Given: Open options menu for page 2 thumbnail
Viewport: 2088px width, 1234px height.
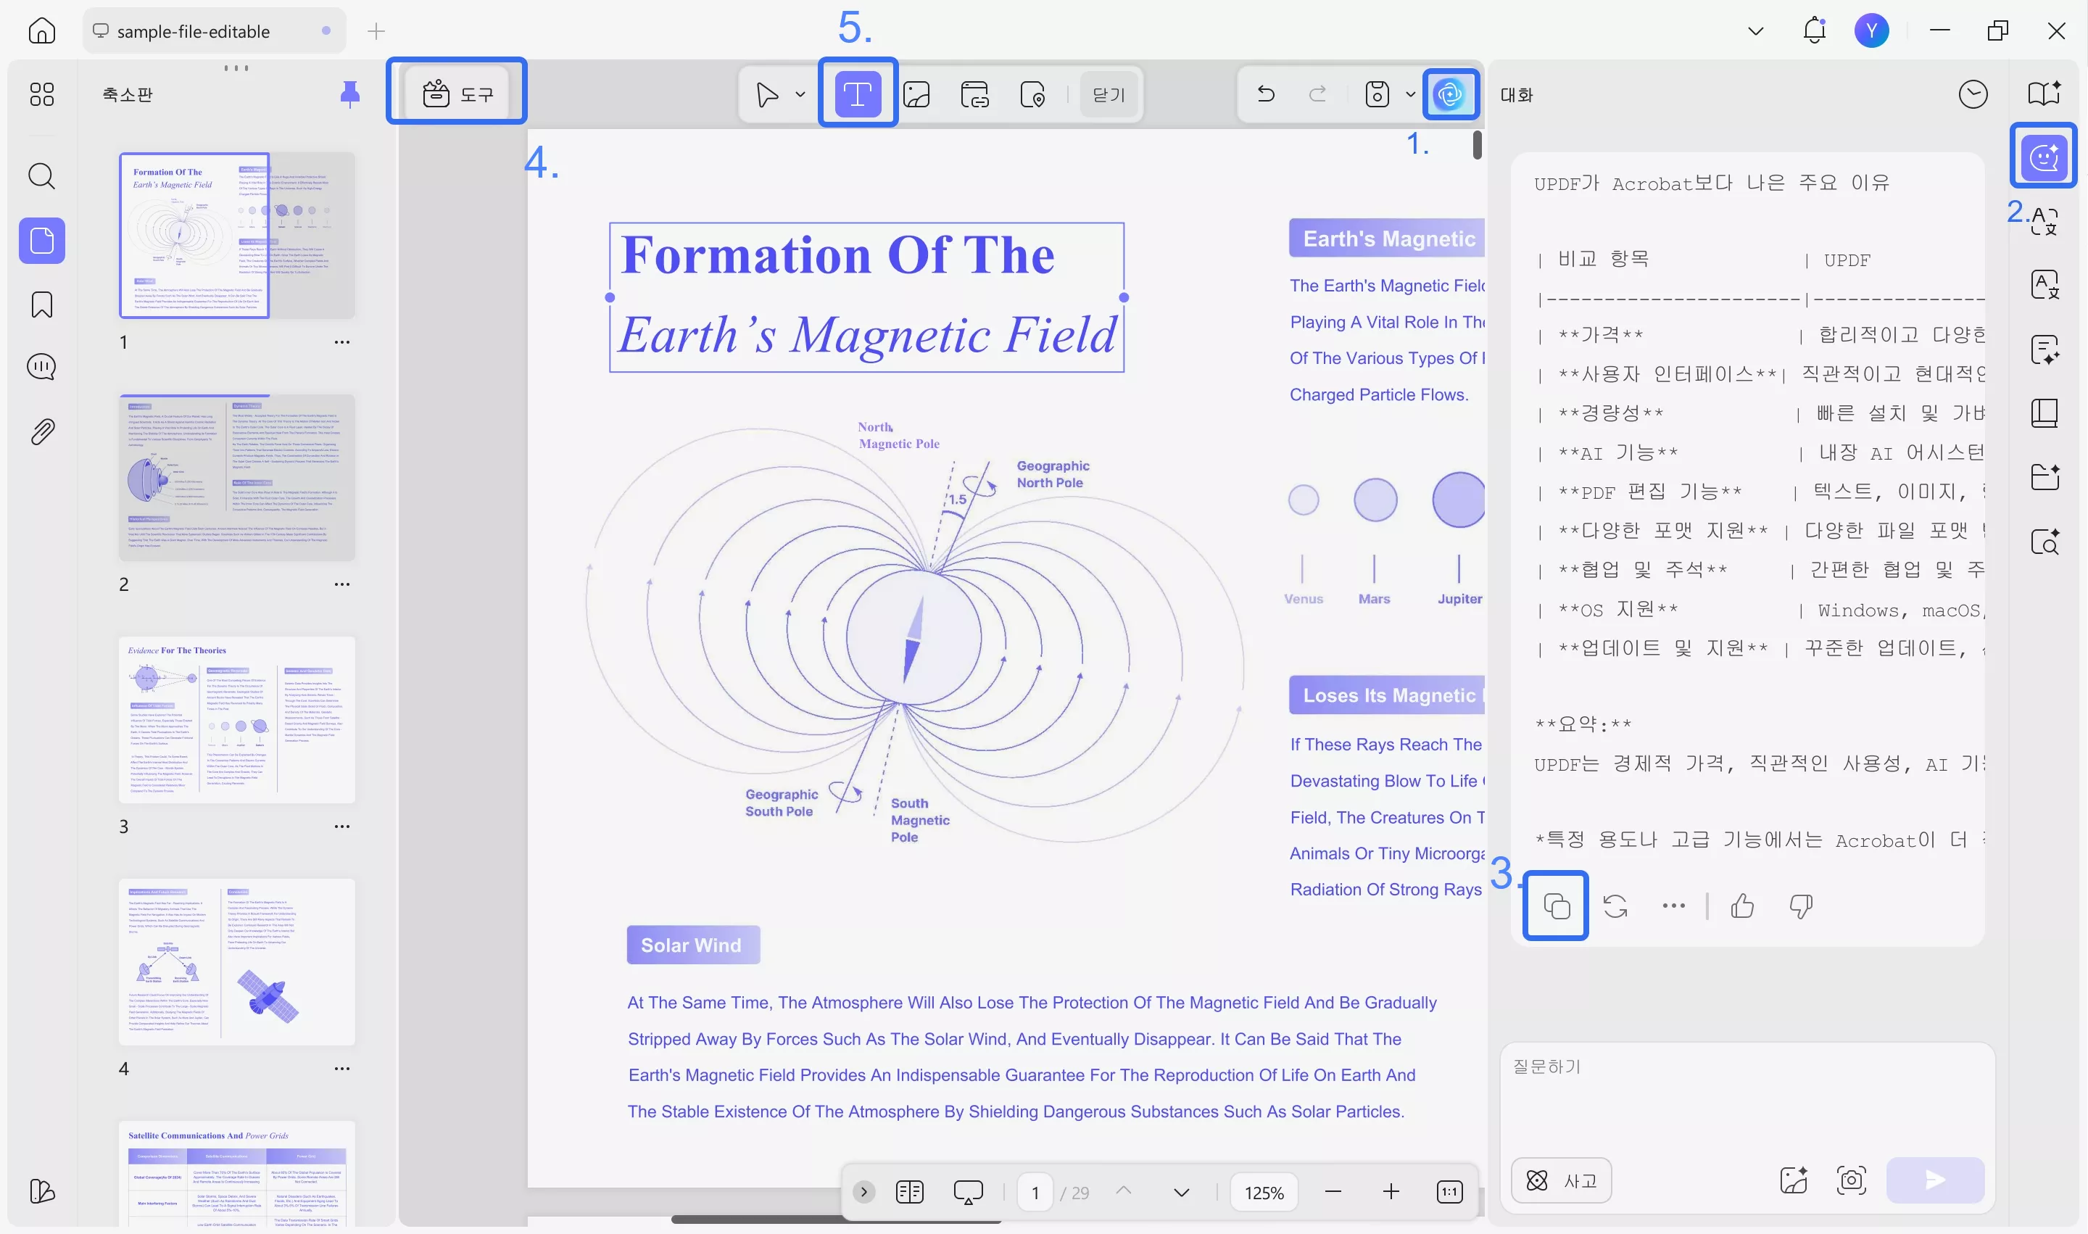Looking at the screenshot, I should (x=341, y=584).
